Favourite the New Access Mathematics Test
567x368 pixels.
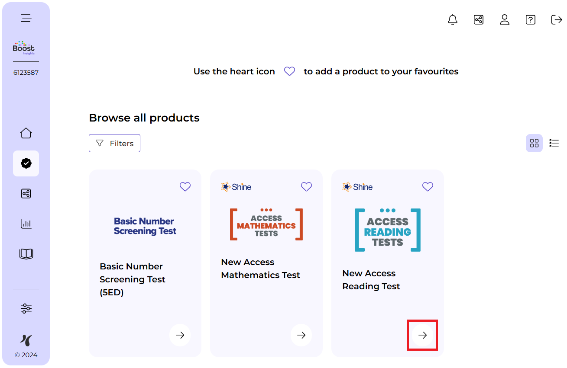tap(306, 187)
